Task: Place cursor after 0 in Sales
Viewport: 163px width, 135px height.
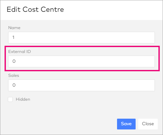Action: pos(16,85)
